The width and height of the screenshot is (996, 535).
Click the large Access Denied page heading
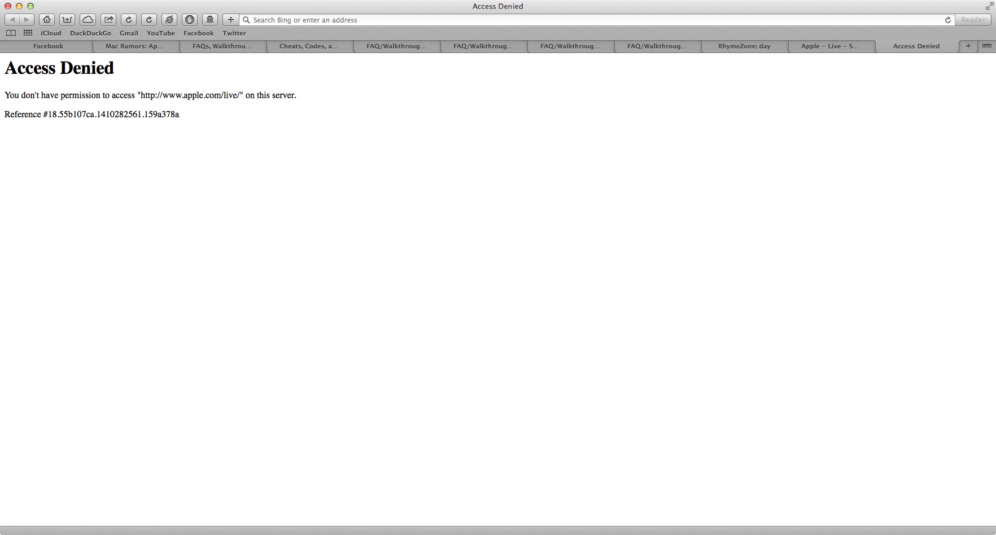59,68
